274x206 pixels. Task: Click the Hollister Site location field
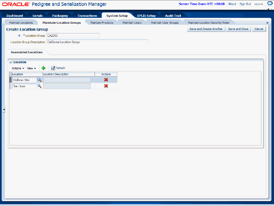tap(24, 80)
